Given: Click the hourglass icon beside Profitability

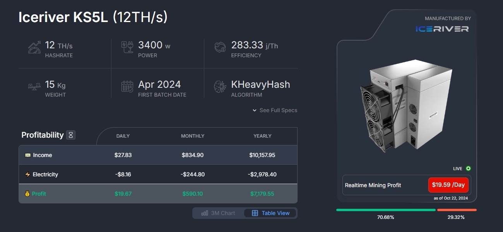Looking at the screenshot, I should 71,135.
